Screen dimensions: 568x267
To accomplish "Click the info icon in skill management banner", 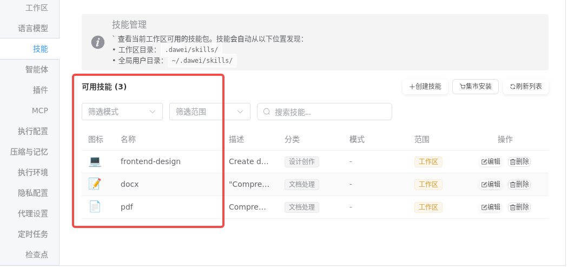I will click(98, 42).
